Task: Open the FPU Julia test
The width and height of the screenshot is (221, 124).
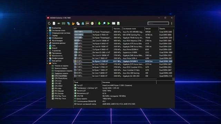Action: pyautogui.click(x=58, y=89)
